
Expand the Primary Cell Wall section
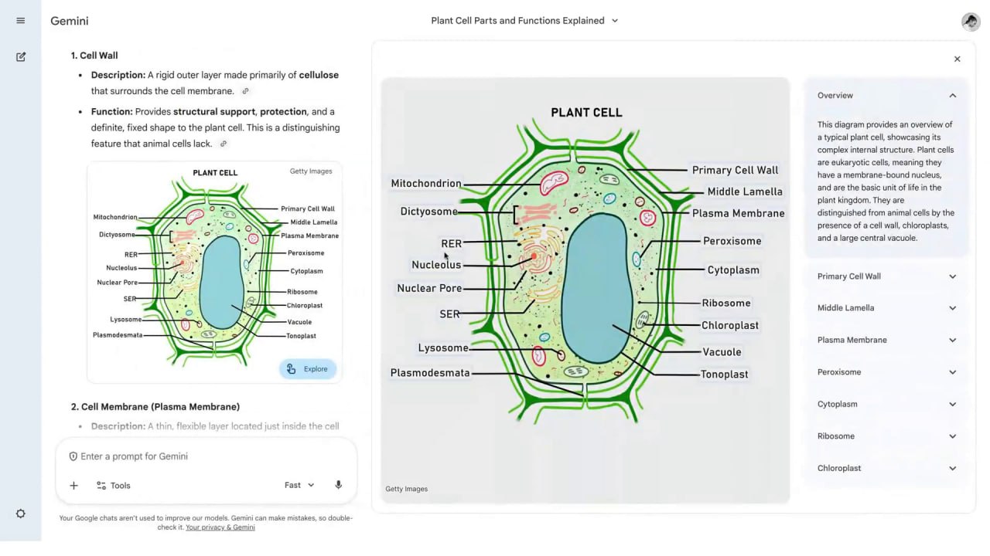(952, 276)
